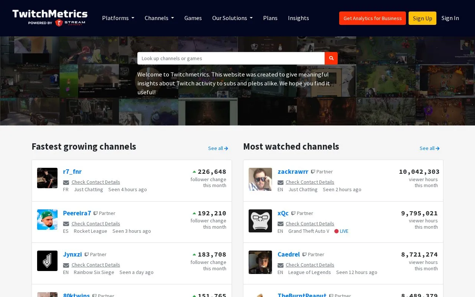The image size is (475, 297).
Task: Expand the Our Solutions dropdown menu
Action: (232, 18)
